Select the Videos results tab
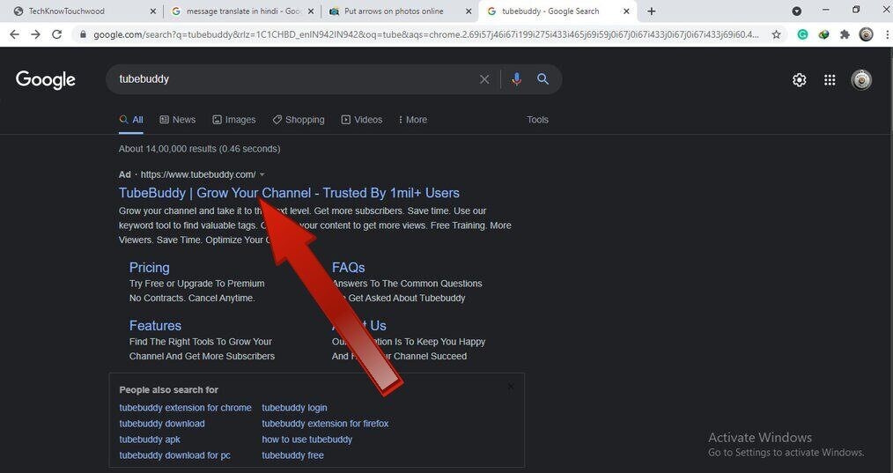This screenshot has width=893, height=473. coord(362,120)
